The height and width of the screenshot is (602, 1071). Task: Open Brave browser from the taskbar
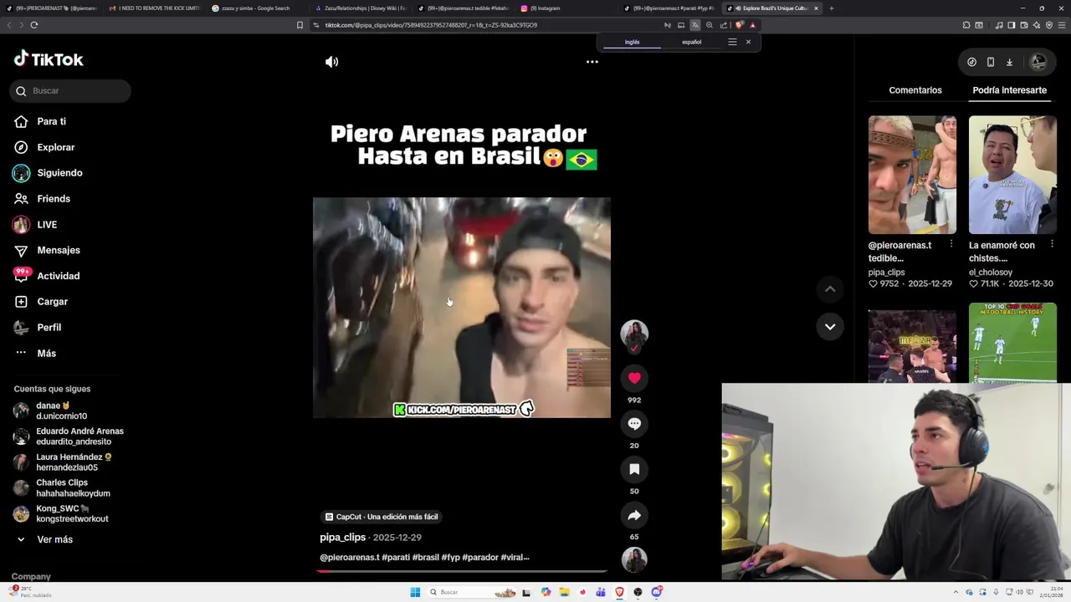(619, 592)
